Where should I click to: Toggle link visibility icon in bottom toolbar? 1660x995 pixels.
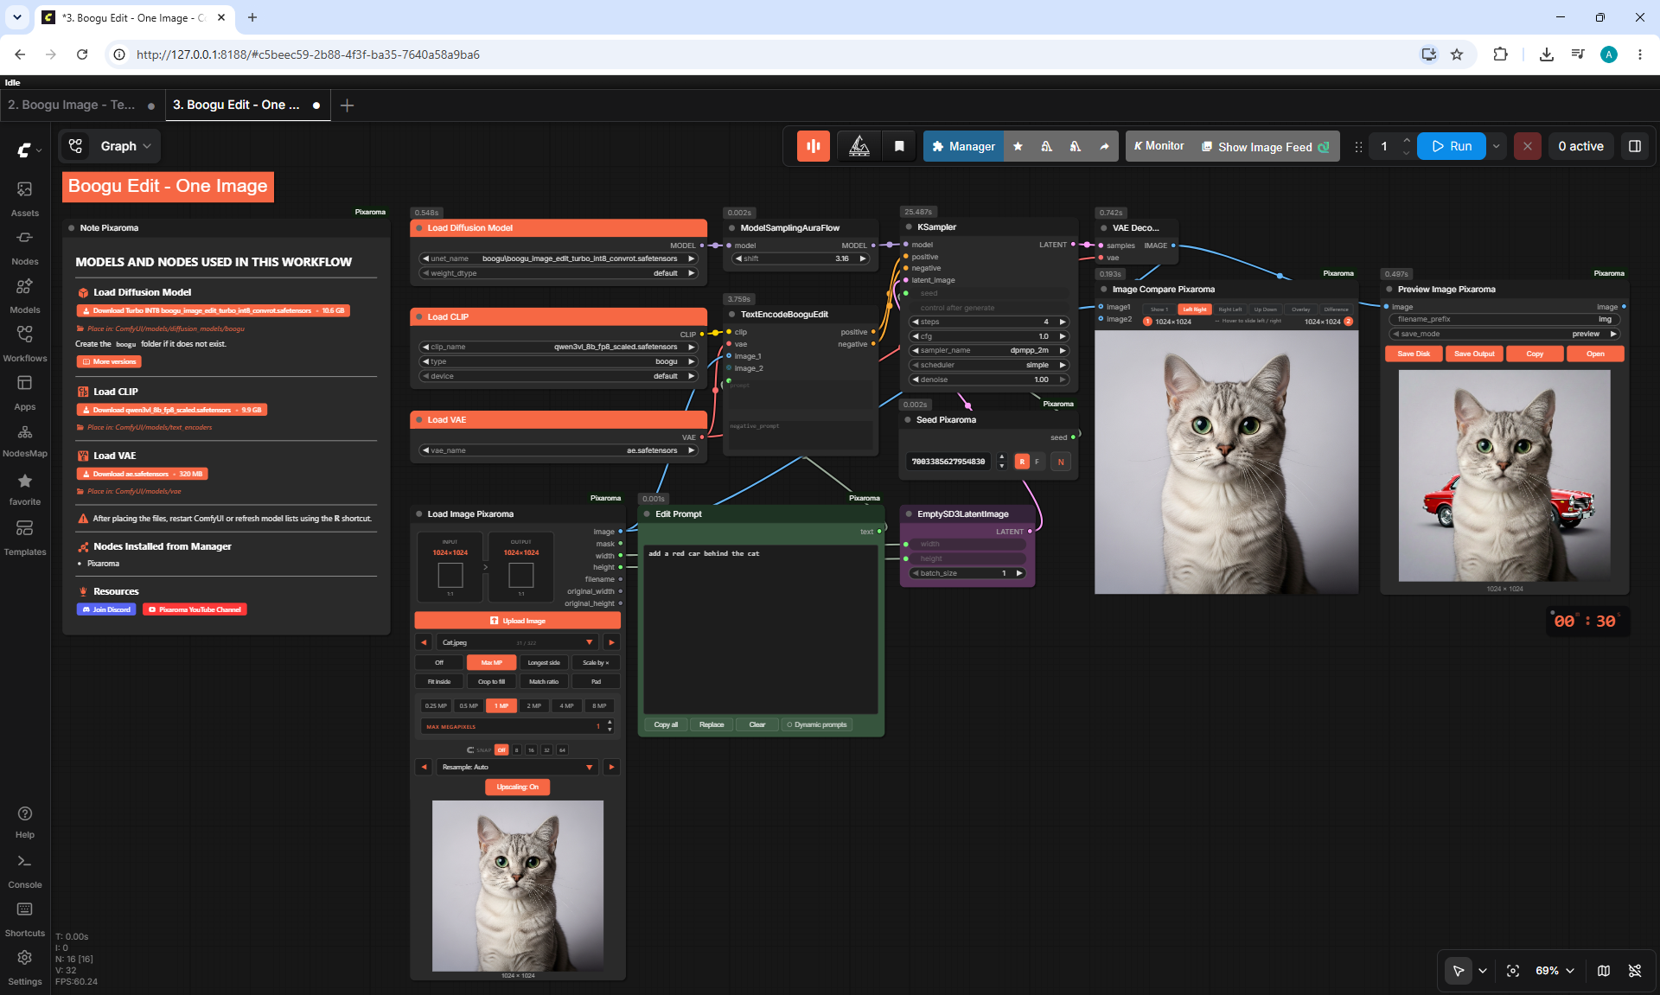1634,971
